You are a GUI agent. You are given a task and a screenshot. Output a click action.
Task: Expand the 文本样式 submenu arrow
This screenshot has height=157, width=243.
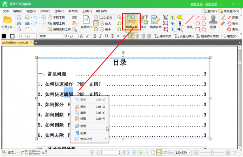point(105,139)
